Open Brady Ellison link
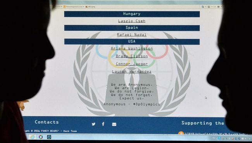Image resolution: width=252 pixels, height=143 pixels. 132,56
